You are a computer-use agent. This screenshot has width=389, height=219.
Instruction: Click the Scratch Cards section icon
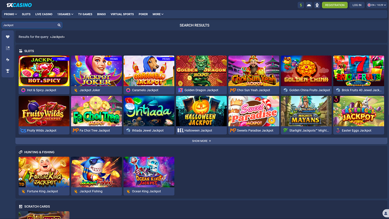pos(20,207)
